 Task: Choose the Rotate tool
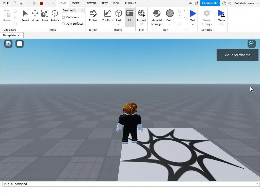[55, 16]
